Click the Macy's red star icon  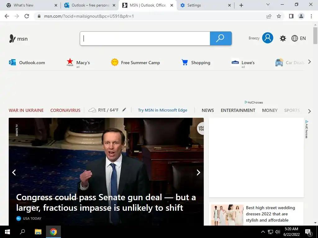click(x=70, y=62)
